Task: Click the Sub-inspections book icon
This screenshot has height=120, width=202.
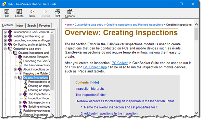Action: (25, 102)
